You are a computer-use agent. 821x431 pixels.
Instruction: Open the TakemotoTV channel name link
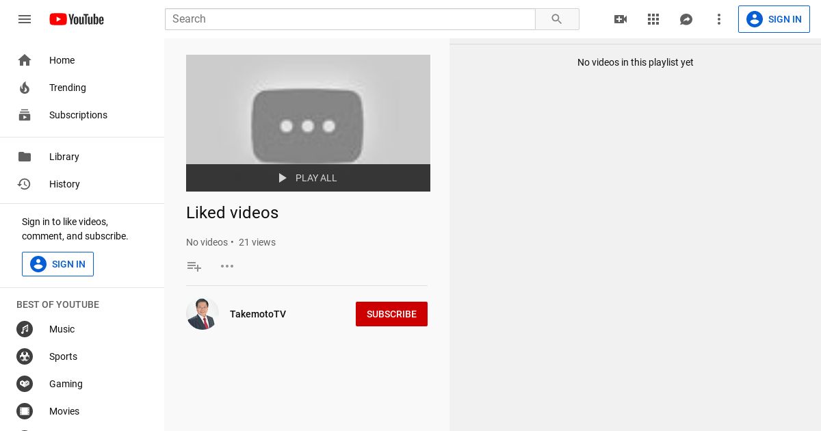258,314
